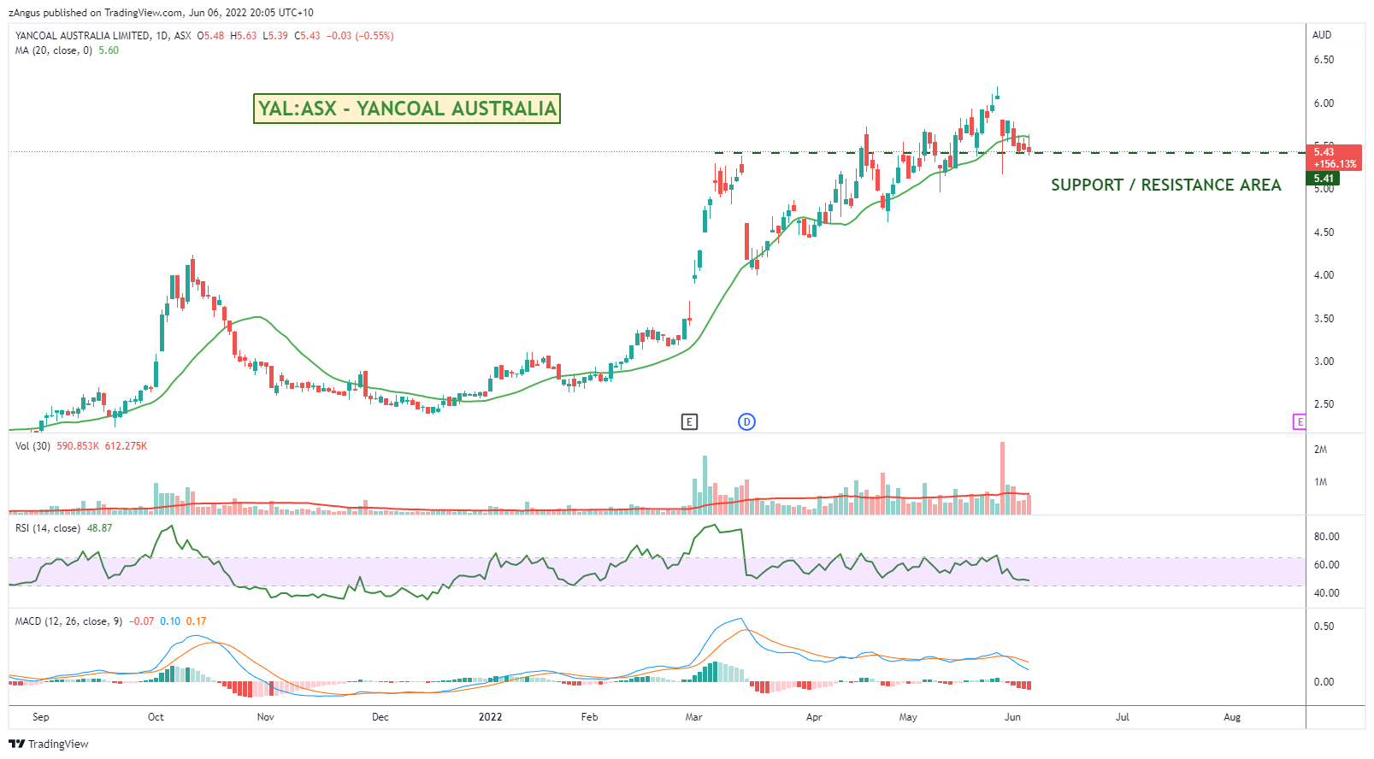Screen dimensions: 1374x759
Task: Click the 6.50 price axis value
Action: (x=1324, y=60)
